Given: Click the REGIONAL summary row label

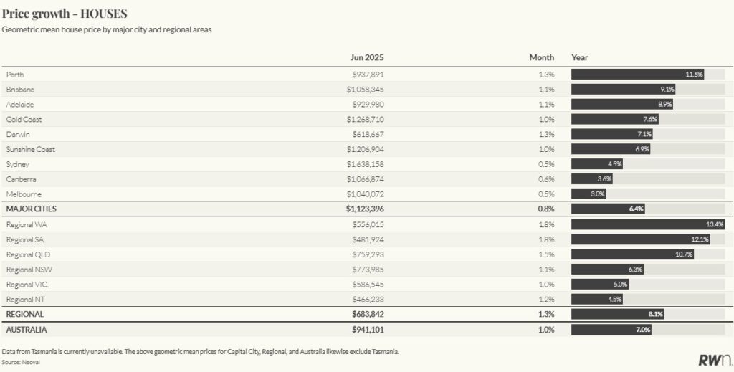Looking at the screenshot, I should [x=25, y=314].
